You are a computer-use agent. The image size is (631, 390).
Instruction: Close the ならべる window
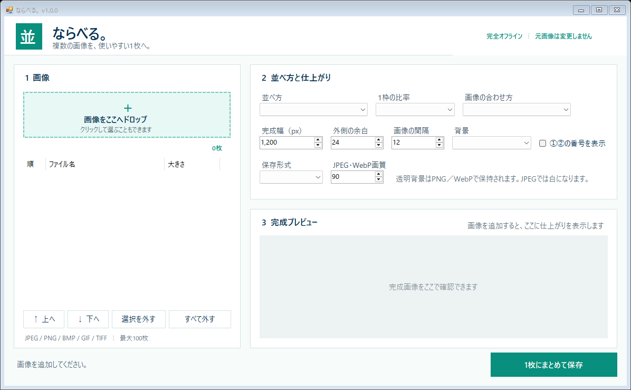617,10
